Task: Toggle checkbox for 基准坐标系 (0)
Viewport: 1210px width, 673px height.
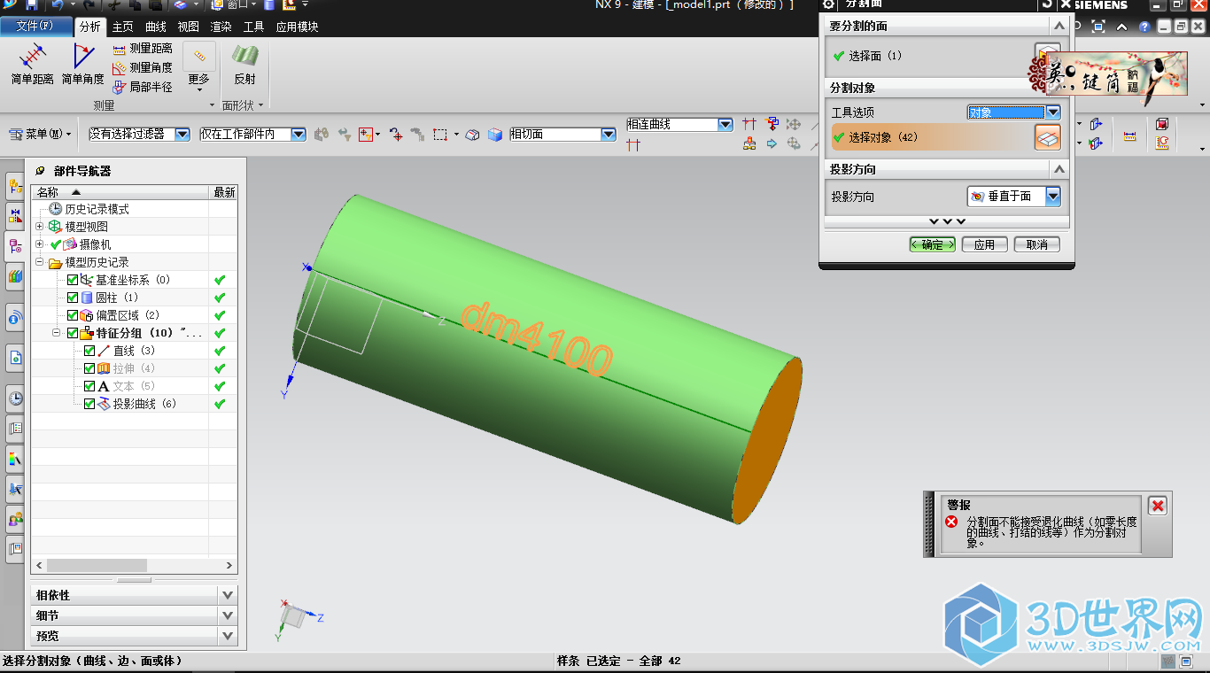Action: point(73,280)
